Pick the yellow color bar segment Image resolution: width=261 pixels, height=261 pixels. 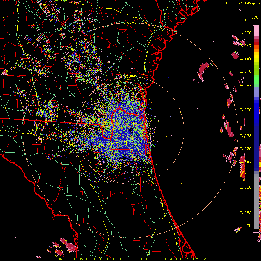256,57
